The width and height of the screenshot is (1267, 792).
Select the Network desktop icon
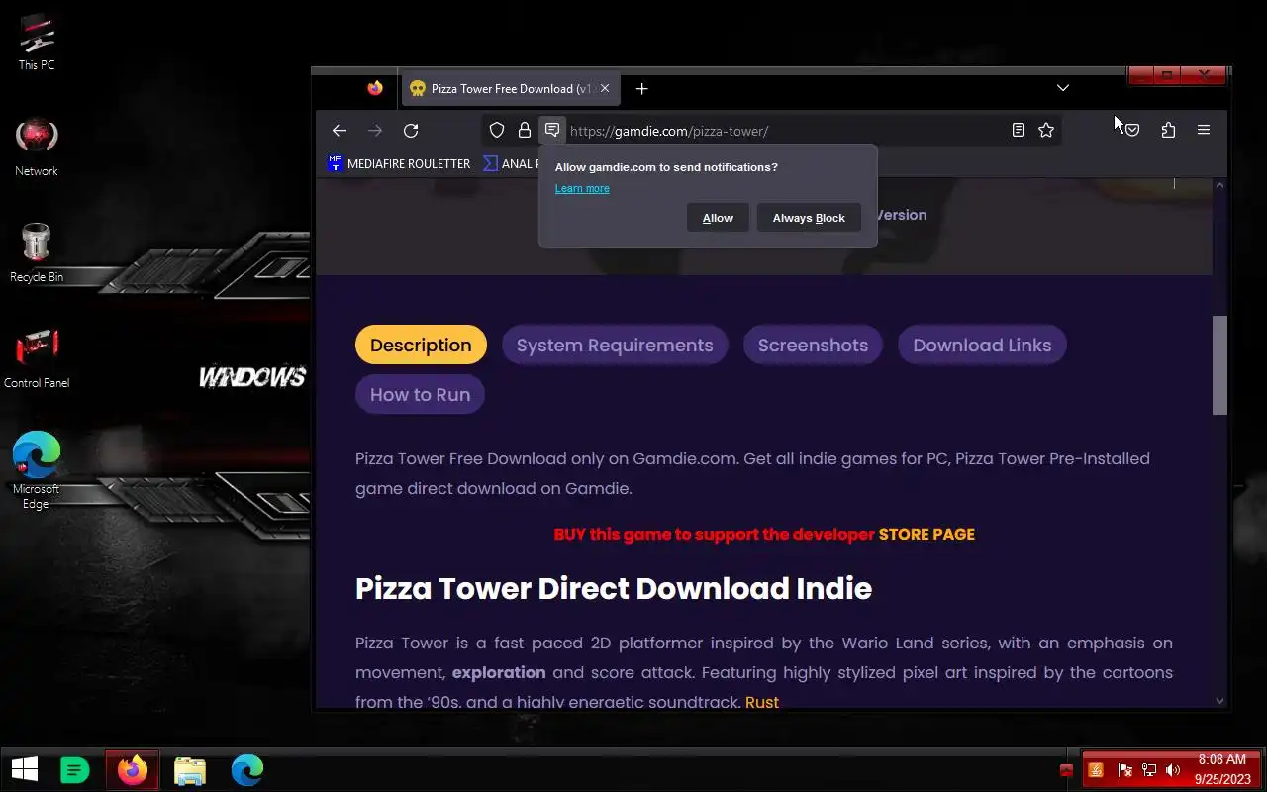coord(37,148)
